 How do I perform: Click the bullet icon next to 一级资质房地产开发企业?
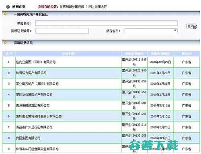(5, 14)
